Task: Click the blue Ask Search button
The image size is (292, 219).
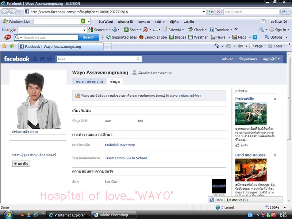Action: click(x=89, y=37)
